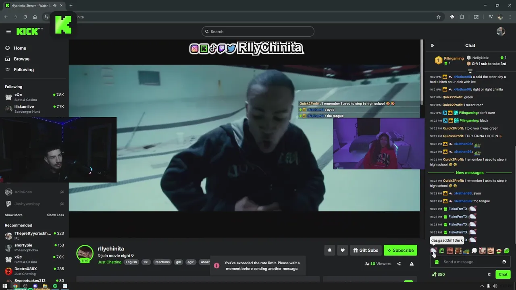Viewport: 516px width, 290px height.
Task: Open iliskamlive channel in Following
Action: coord(34,109)
